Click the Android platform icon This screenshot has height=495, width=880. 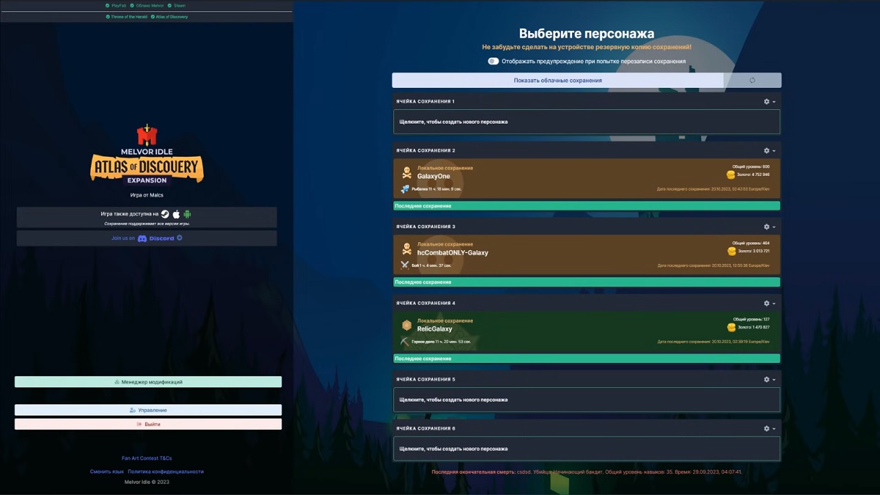[x=187, y=214]
